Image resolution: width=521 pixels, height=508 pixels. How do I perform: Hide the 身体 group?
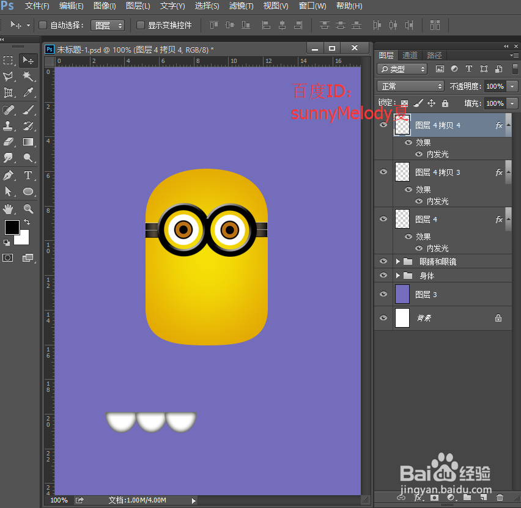click(383, 275)
